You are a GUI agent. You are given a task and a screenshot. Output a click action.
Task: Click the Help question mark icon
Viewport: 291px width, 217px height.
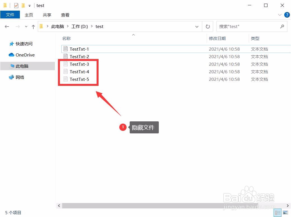click(287, 15)
